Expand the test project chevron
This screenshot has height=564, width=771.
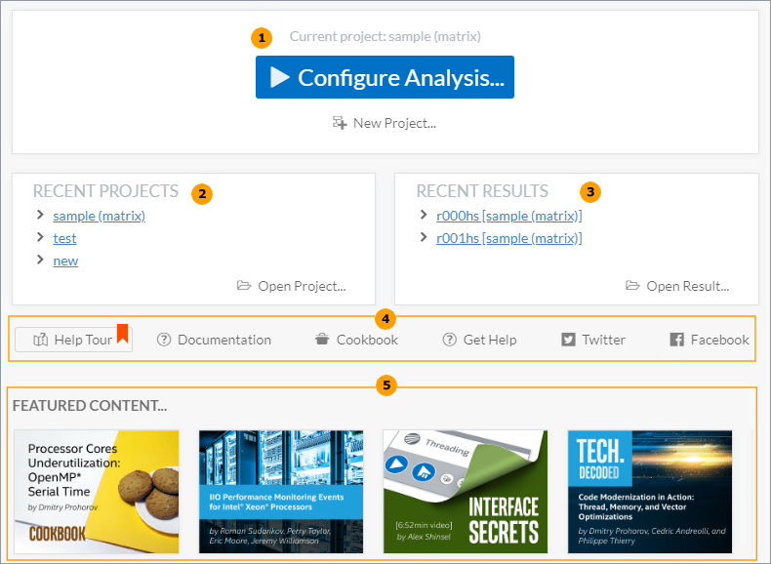click(40, 237)
